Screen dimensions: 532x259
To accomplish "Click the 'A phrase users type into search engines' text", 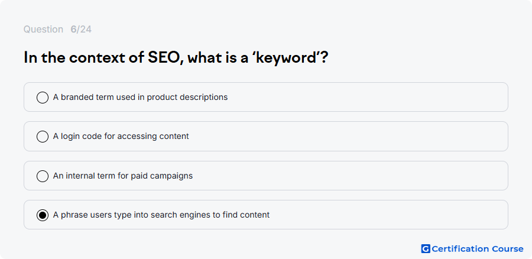I will pos(161,215).
